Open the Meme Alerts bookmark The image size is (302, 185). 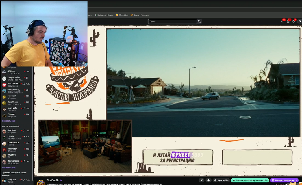click(122, 15)
